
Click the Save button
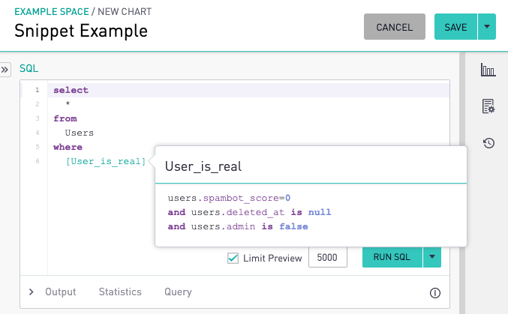(455, 26)
